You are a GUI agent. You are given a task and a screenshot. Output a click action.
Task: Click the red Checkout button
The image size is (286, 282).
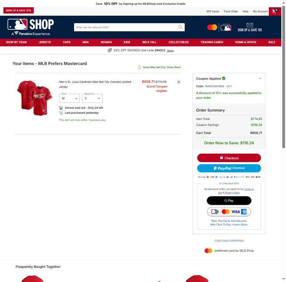(229, 158)
